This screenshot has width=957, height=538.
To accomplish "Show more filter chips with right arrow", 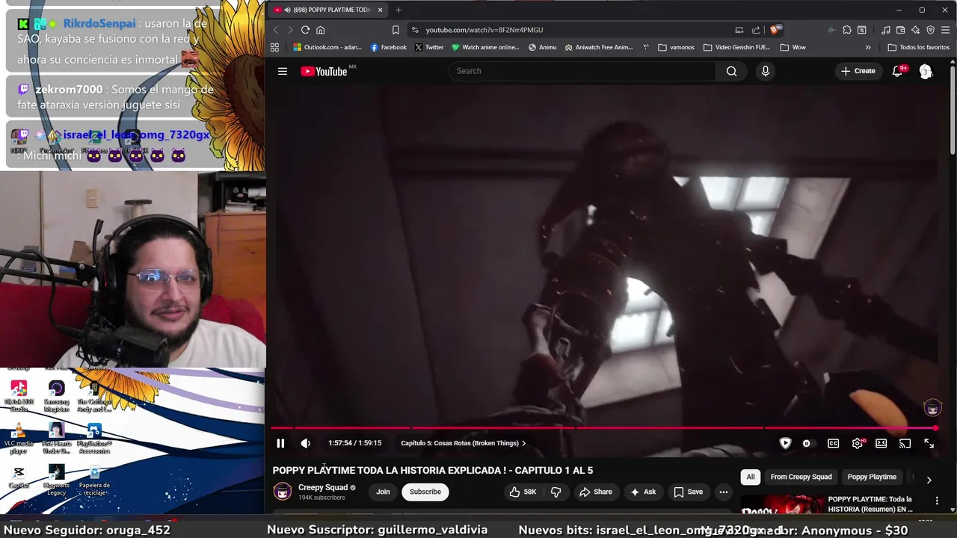I will point(929,480).
